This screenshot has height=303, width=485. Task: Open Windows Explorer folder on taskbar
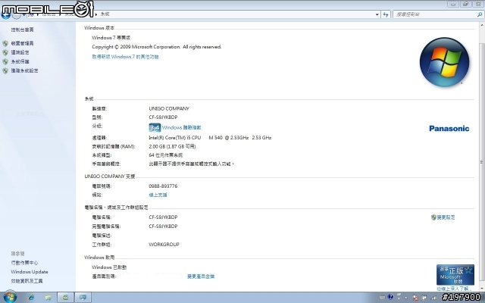point(48,298)
